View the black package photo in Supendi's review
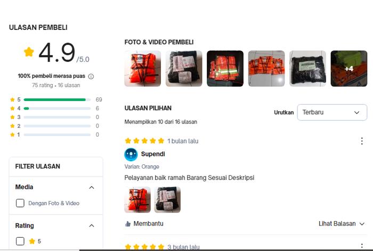 (x=167, y=200)
